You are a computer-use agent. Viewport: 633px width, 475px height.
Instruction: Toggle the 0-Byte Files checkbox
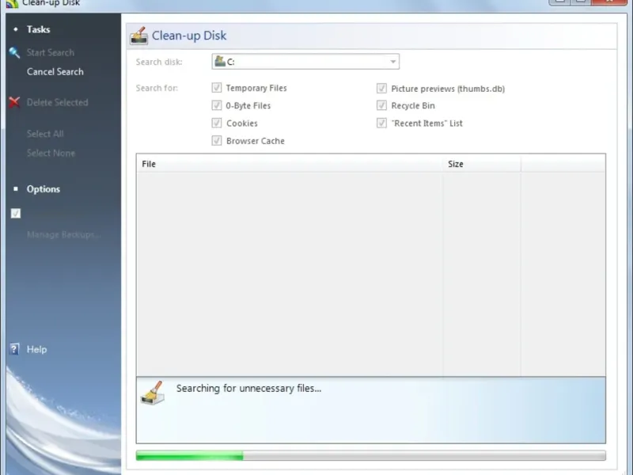(217, 105)
